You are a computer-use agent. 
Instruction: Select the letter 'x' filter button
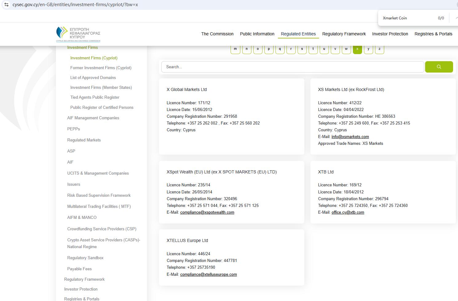tap(357, 49)
